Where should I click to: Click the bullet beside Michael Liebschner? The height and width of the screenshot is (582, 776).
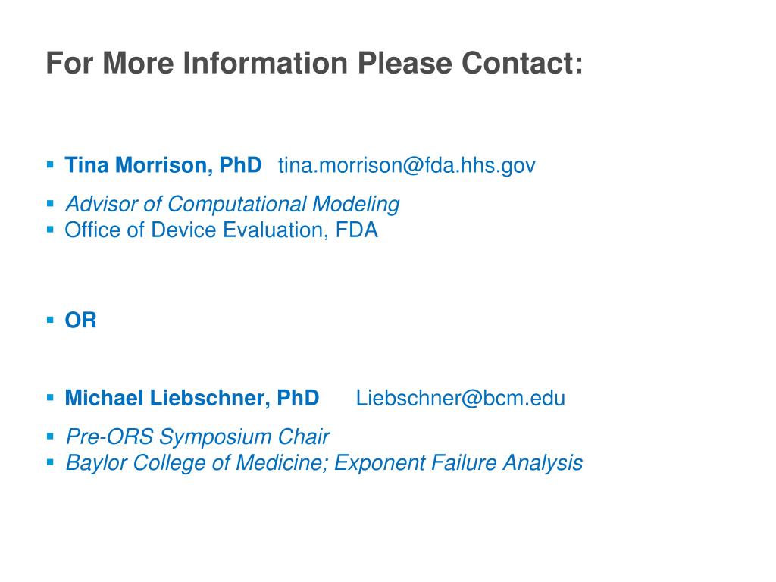pos(50,397)
